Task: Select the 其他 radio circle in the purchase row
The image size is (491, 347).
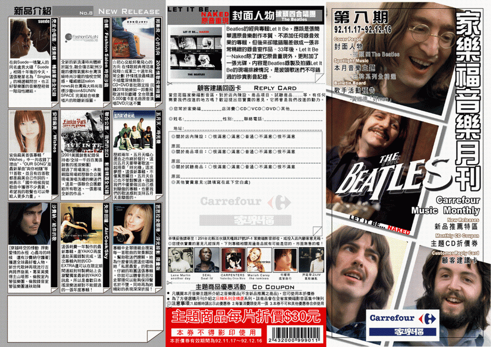Action: pos(278,109)
